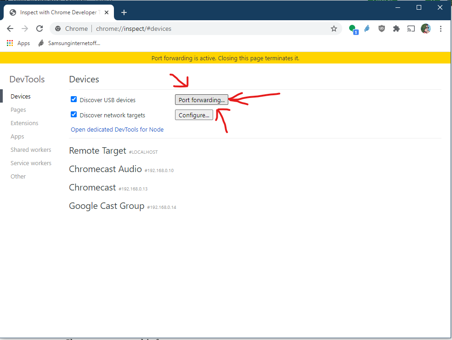Image resolution: width=452 pixels, height=340 pixels.
Task: Click the back navigation arrow
Action: click(10, 28)
